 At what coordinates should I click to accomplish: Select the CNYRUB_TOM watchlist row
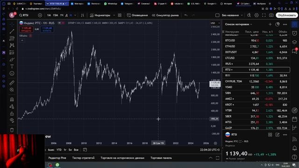(256, 81)
